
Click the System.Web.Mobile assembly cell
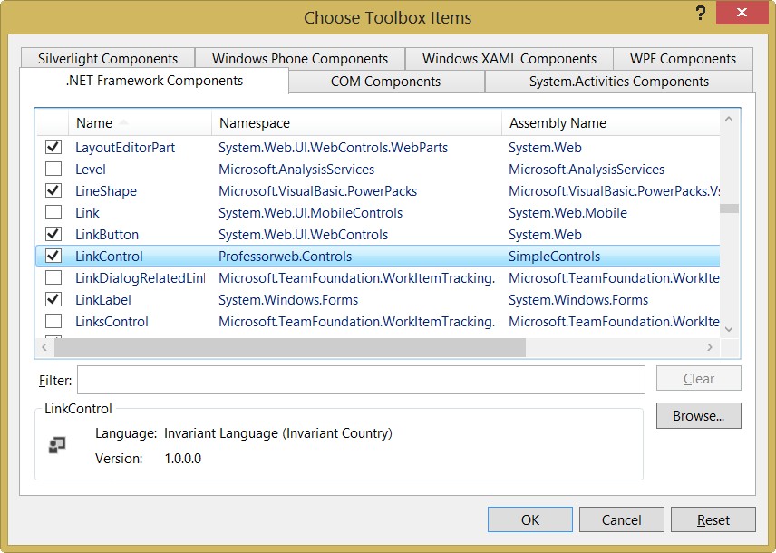[567, 213]
